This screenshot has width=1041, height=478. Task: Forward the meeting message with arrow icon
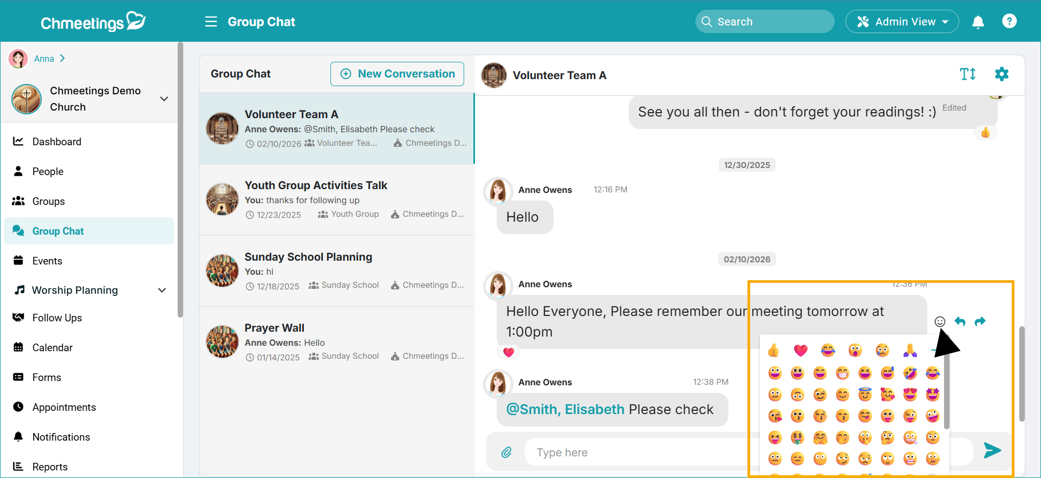coord(980,321)
